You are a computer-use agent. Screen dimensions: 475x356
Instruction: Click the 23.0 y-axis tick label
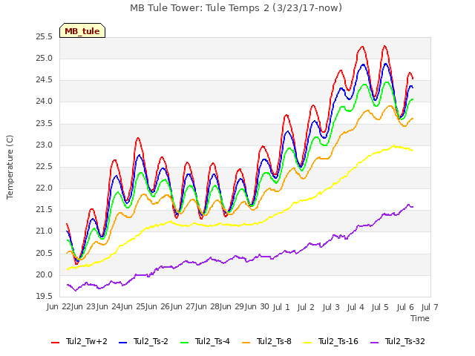pyautogui.click(x=44, y=145)
